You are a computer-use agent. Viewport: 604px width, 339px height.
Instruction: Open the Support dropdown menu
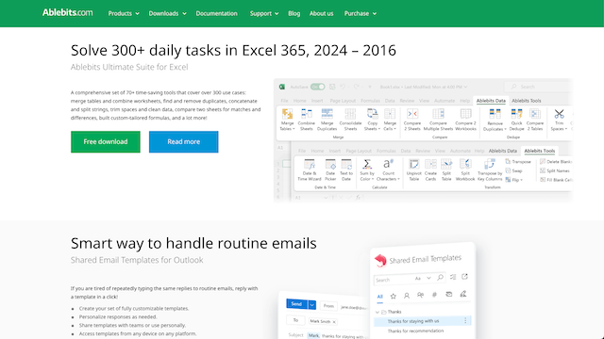click(x=264, y=13)
